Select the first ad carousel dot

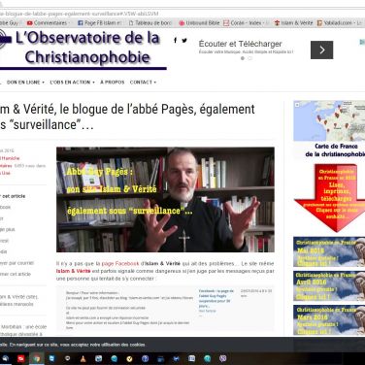click(243, 58)
